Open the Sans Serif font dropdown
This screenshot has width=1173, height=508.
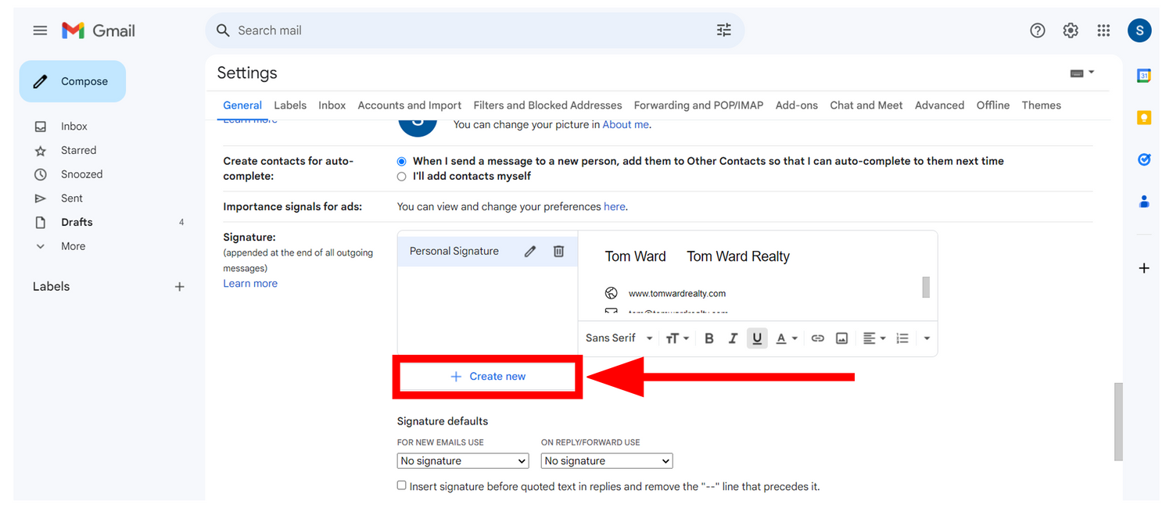[x=619, y=338]
